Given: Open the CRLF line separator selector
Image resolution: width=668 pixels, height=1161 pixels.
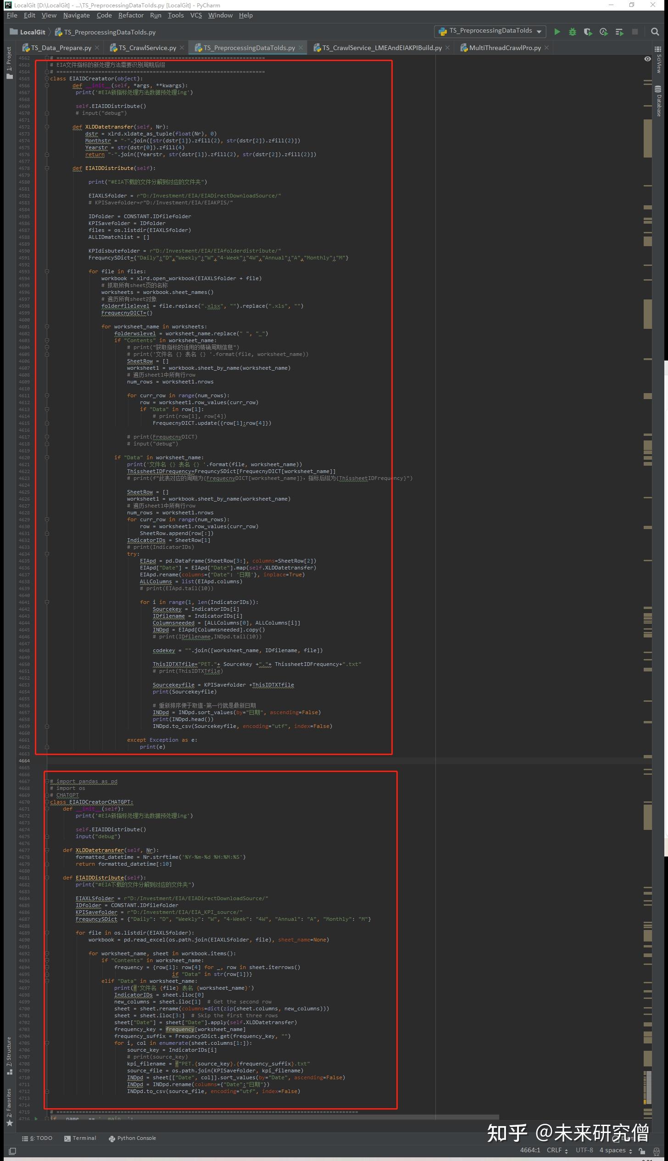Looking at the screenshot, I should click(x=557, y=1150).
